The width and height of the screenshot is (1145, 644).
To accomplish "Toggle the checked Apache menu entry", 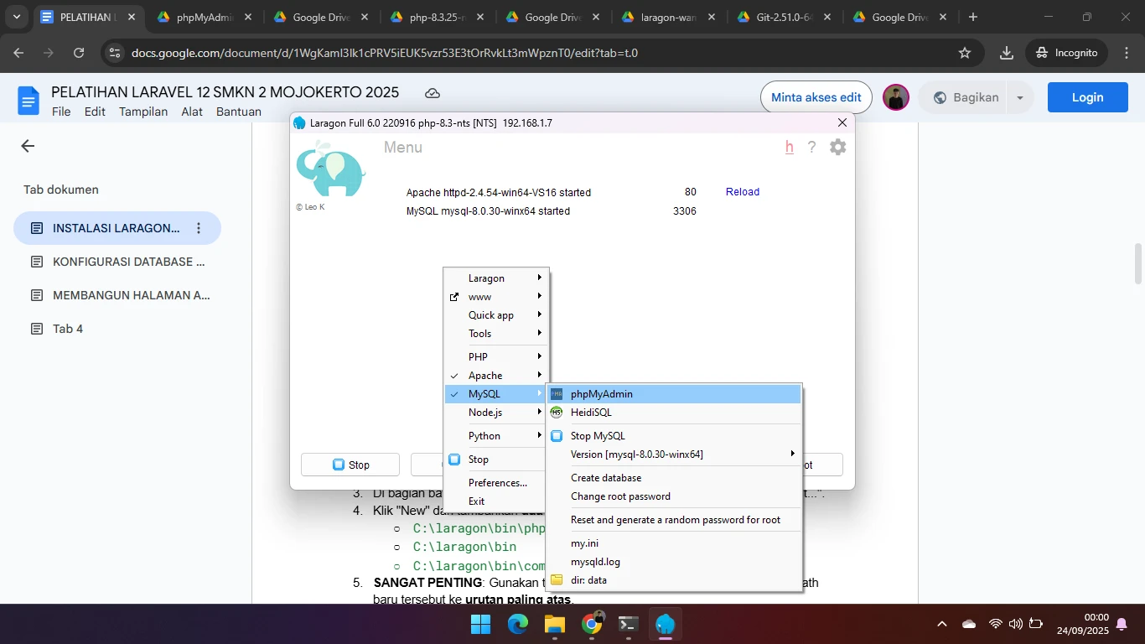I will (485, 376).
